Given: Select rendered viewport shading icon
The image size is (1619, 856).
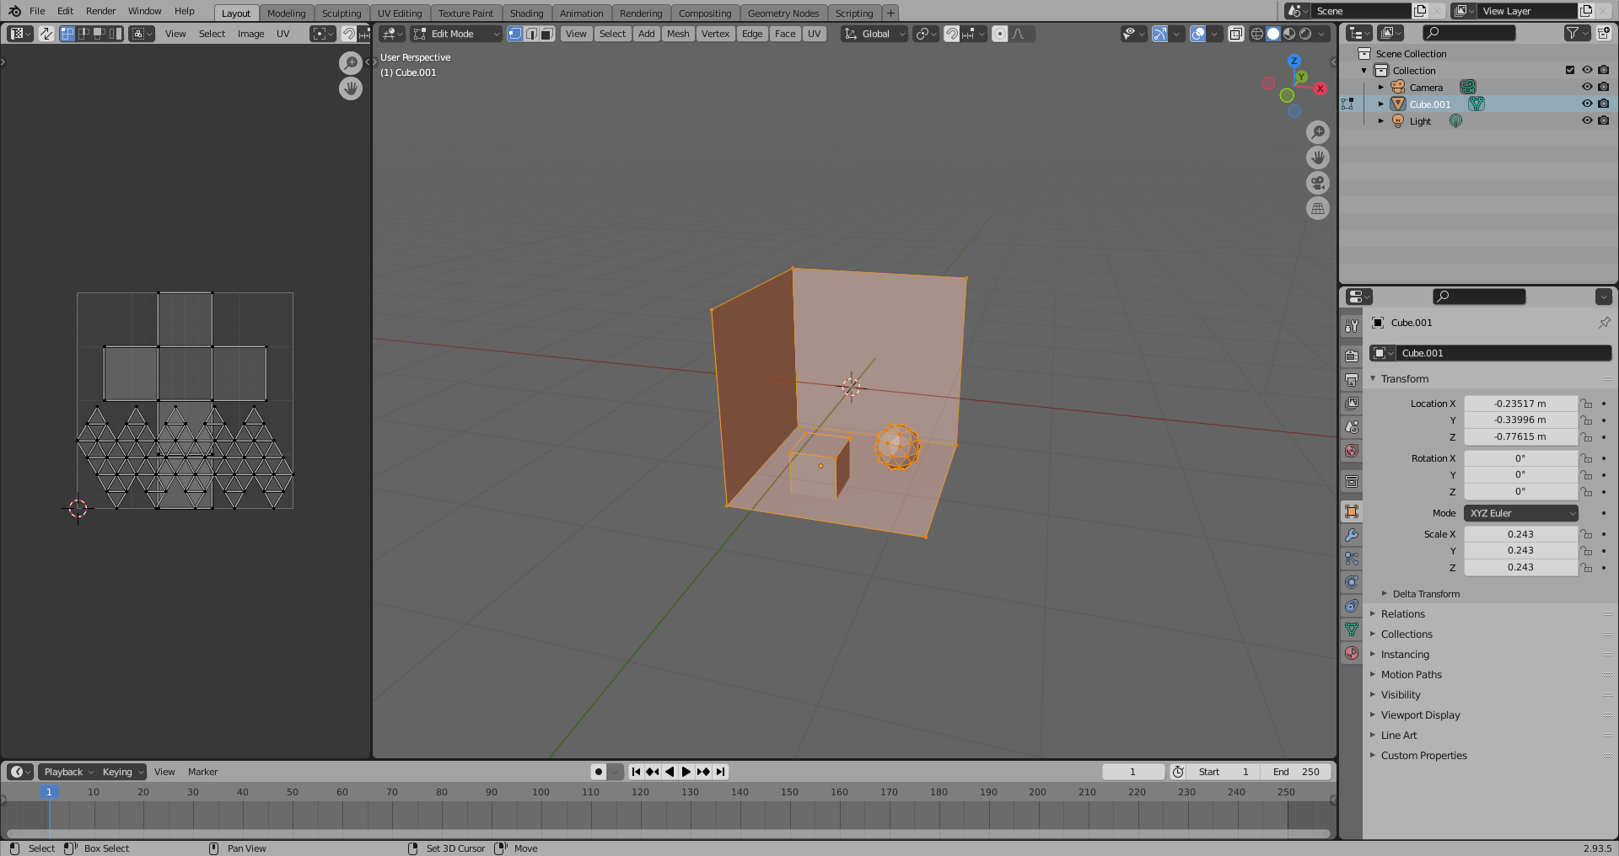Looking at the screenshot, I should (1305, 34).
